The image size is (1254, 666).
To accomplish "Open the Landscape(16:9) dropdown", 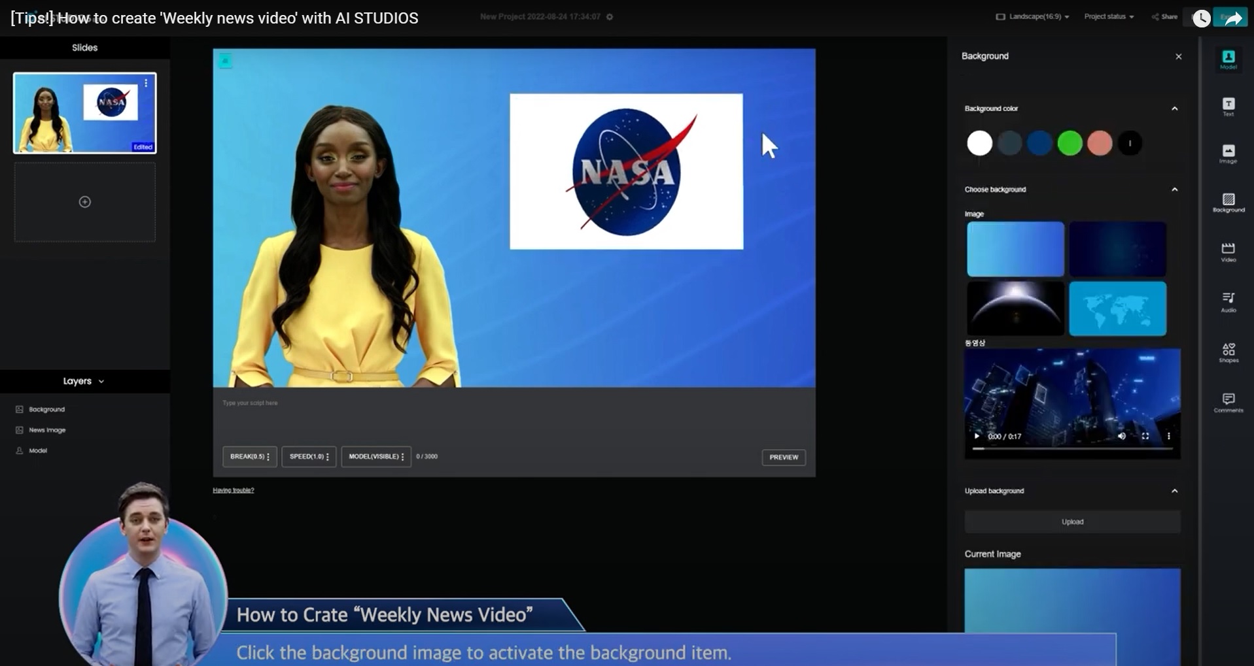I will coord(1033,16).
